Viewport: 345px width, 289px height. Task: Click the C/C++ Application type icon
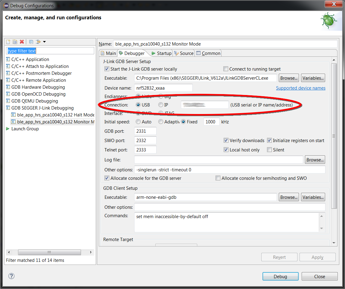click(x=8, y=59)
